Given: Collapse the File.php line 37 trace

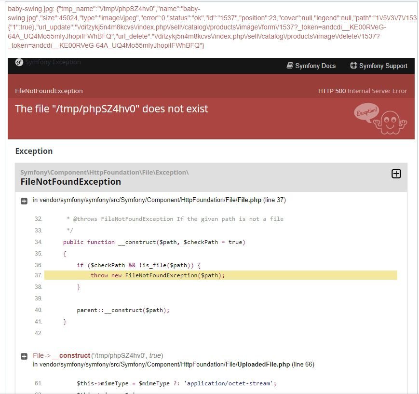Looking at the screenshot, I should click(x=24, y=201).
